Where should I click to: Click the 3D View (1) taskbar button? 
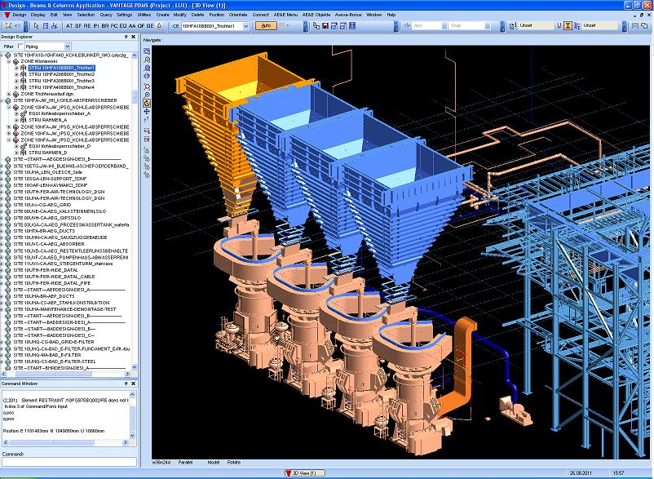(x=305, y=472)
